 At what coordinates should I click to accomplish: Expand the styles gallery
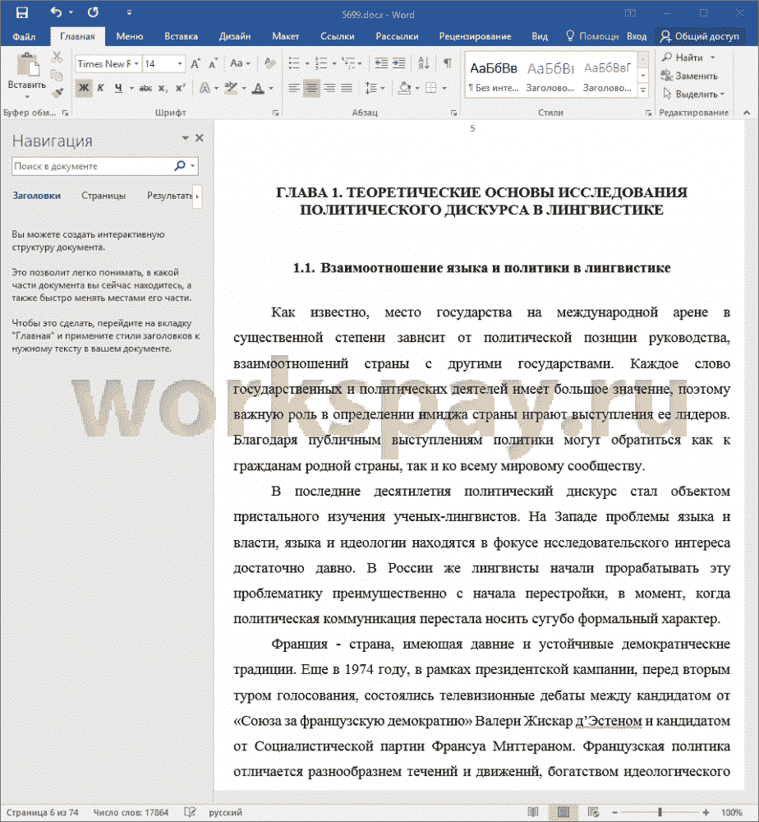[643, 90]
